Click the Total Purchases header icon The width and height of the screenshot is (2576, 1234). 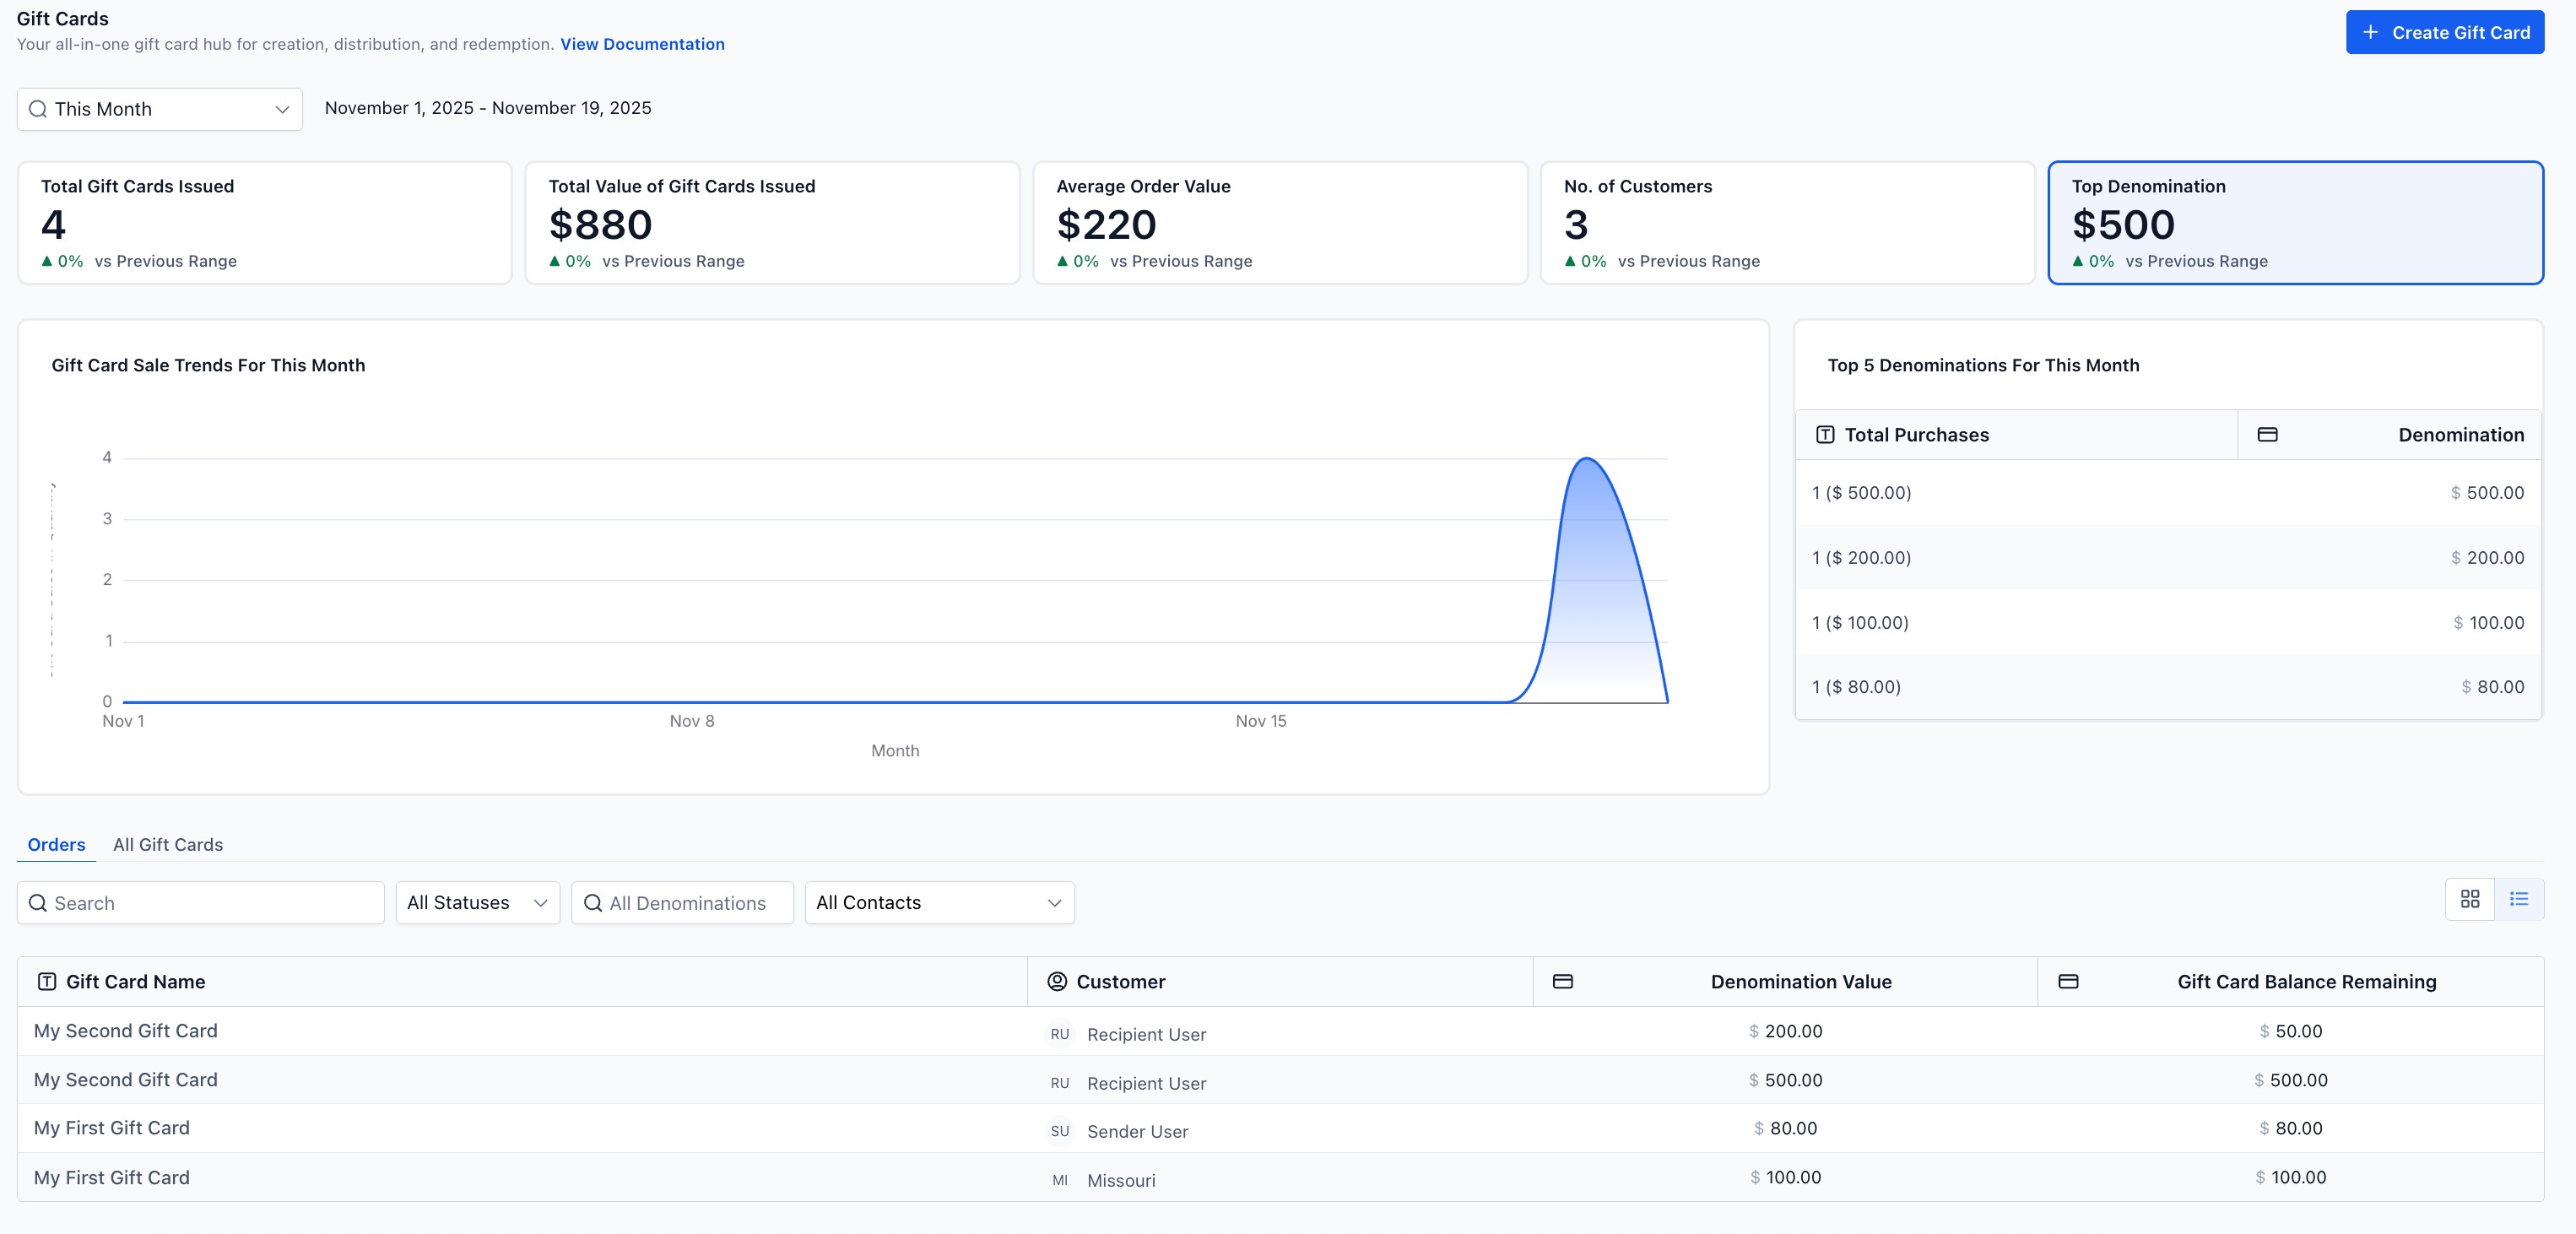(x=1824, y=435)
